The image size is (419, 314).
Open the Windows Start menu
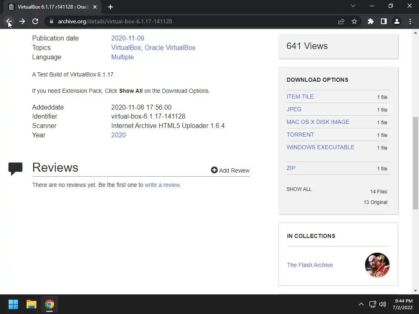coord(13,304)
